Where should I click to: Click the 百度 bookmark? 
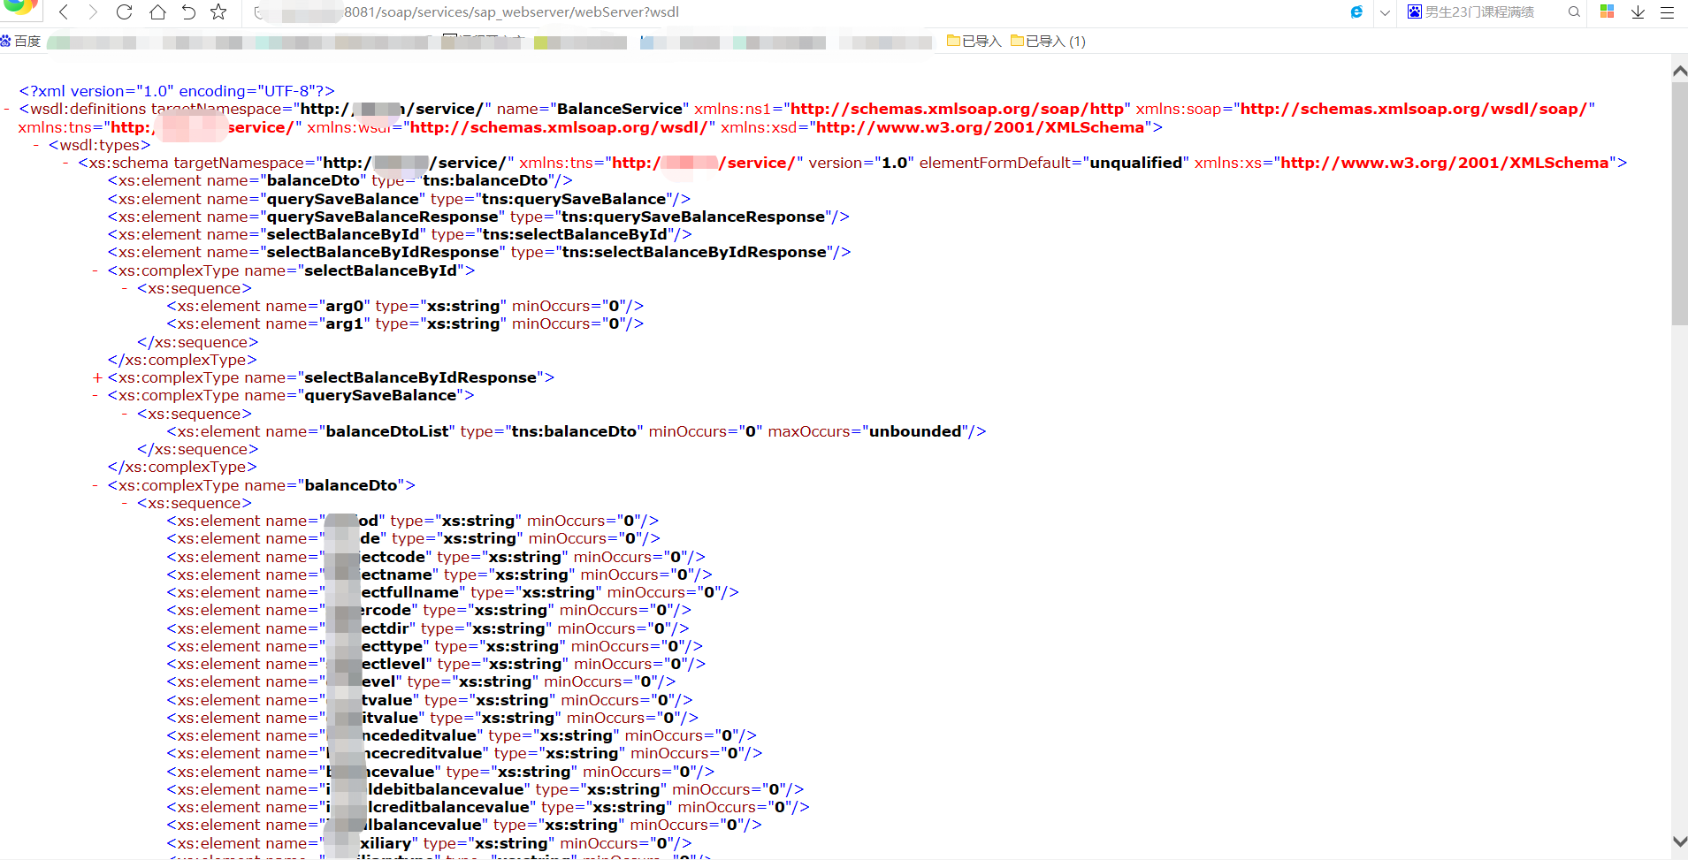19,41
